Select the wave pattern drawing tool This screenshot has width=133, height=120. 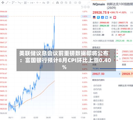[19, 3]
